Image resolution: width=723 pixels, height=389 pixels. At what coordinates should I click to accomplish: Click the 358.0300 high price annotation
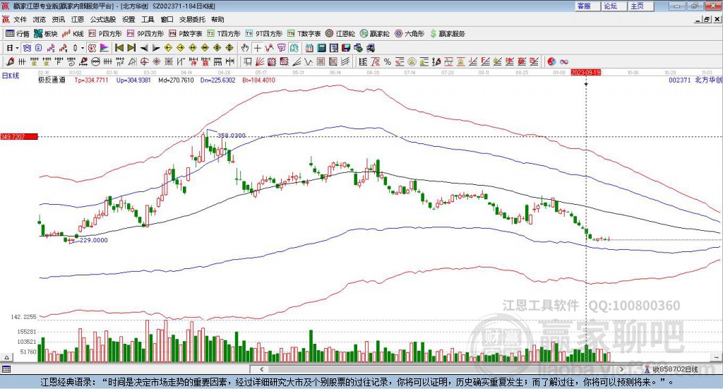pyautogui.click(x=232, y=135)
